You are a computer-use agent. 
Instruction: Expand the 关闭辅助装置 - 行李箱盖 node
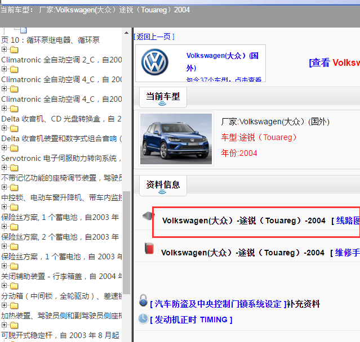click(x=4, y=266)
